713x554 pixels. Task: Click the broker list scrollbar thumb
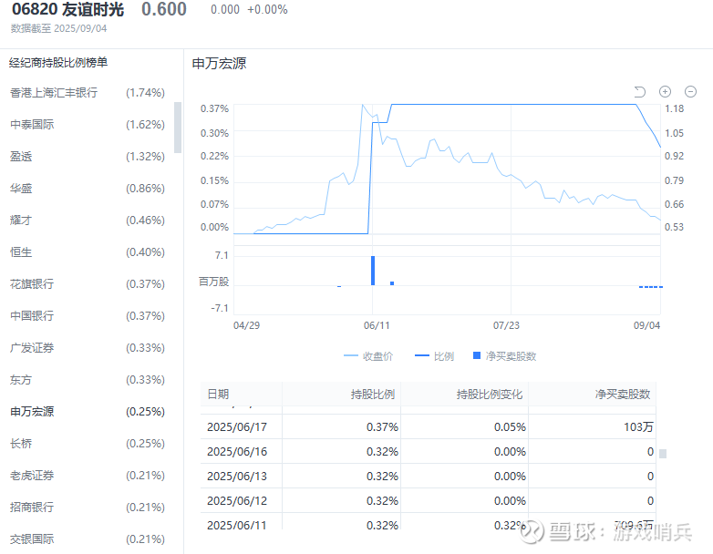pos(178,126)
